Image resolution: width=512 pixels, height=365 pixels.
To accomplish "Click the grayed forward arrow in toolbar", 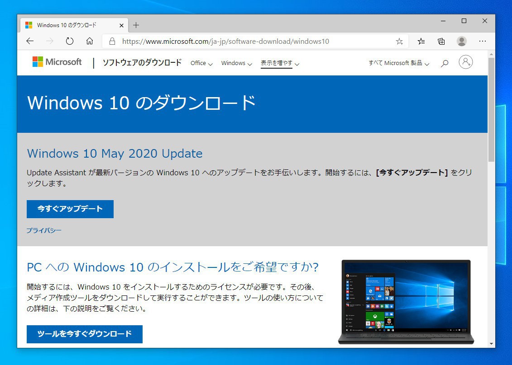I will pyautogui.click(x=50, y=41).
